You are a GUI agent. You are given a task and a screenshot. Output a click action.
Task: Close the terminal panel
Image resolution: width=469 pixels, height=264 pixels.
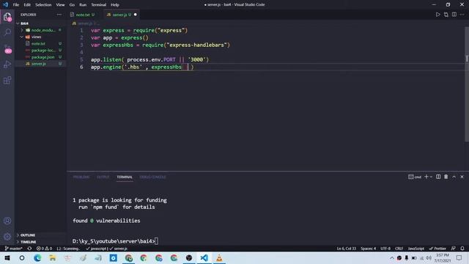(462, 177)
